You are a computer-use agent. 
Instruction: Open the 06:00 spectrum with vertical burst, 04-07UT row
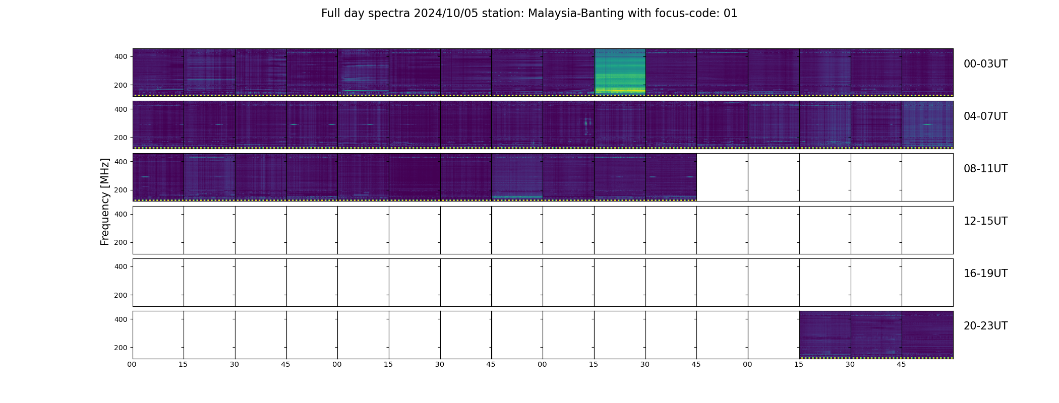point(568,125)
